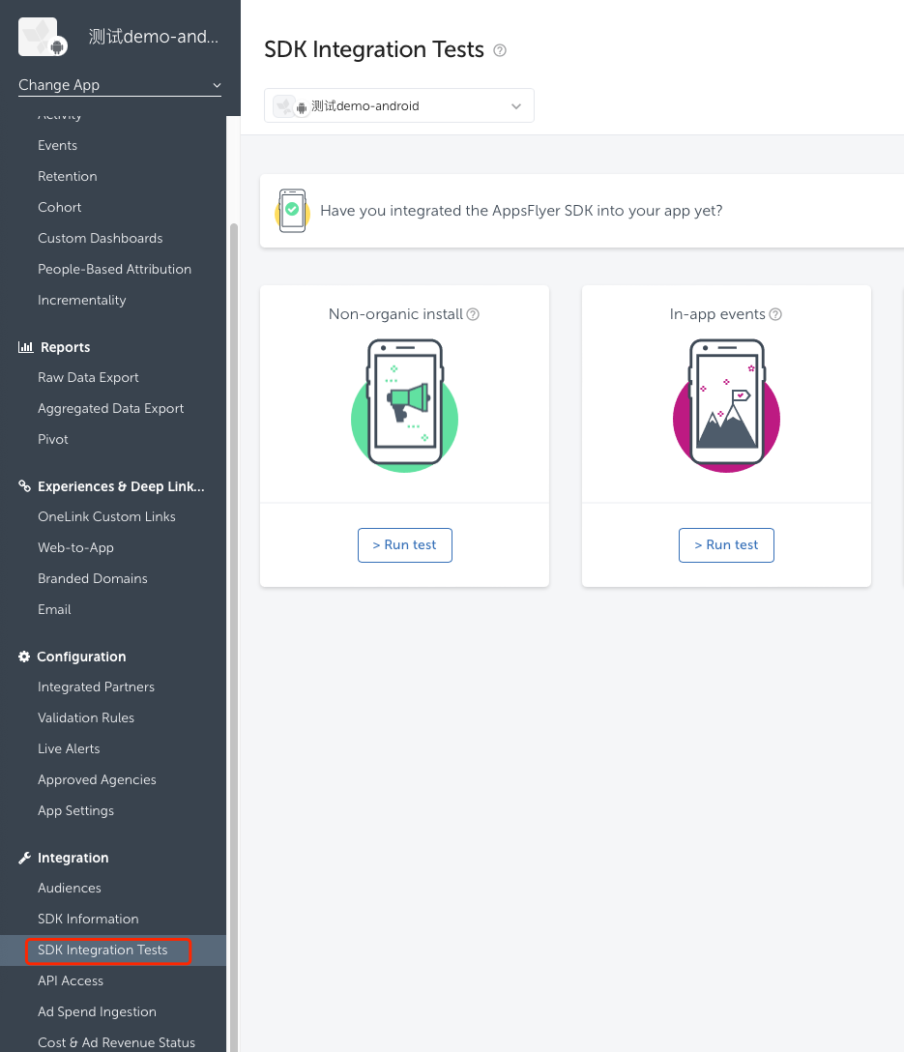Open Raw Data Export in sidebar
This screenshot has height=1052, width=904.
(88, 377)
